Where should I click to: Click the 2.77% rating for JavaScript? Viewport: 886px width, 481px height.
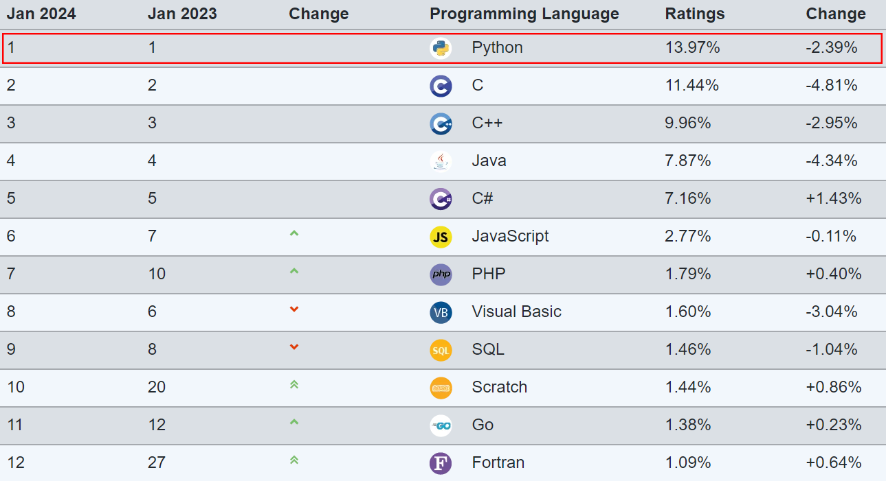pos(688,237)
